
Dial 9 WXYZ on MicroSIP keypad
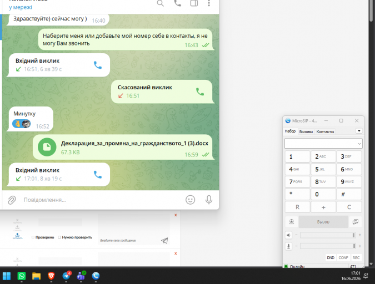click(349, 181)
